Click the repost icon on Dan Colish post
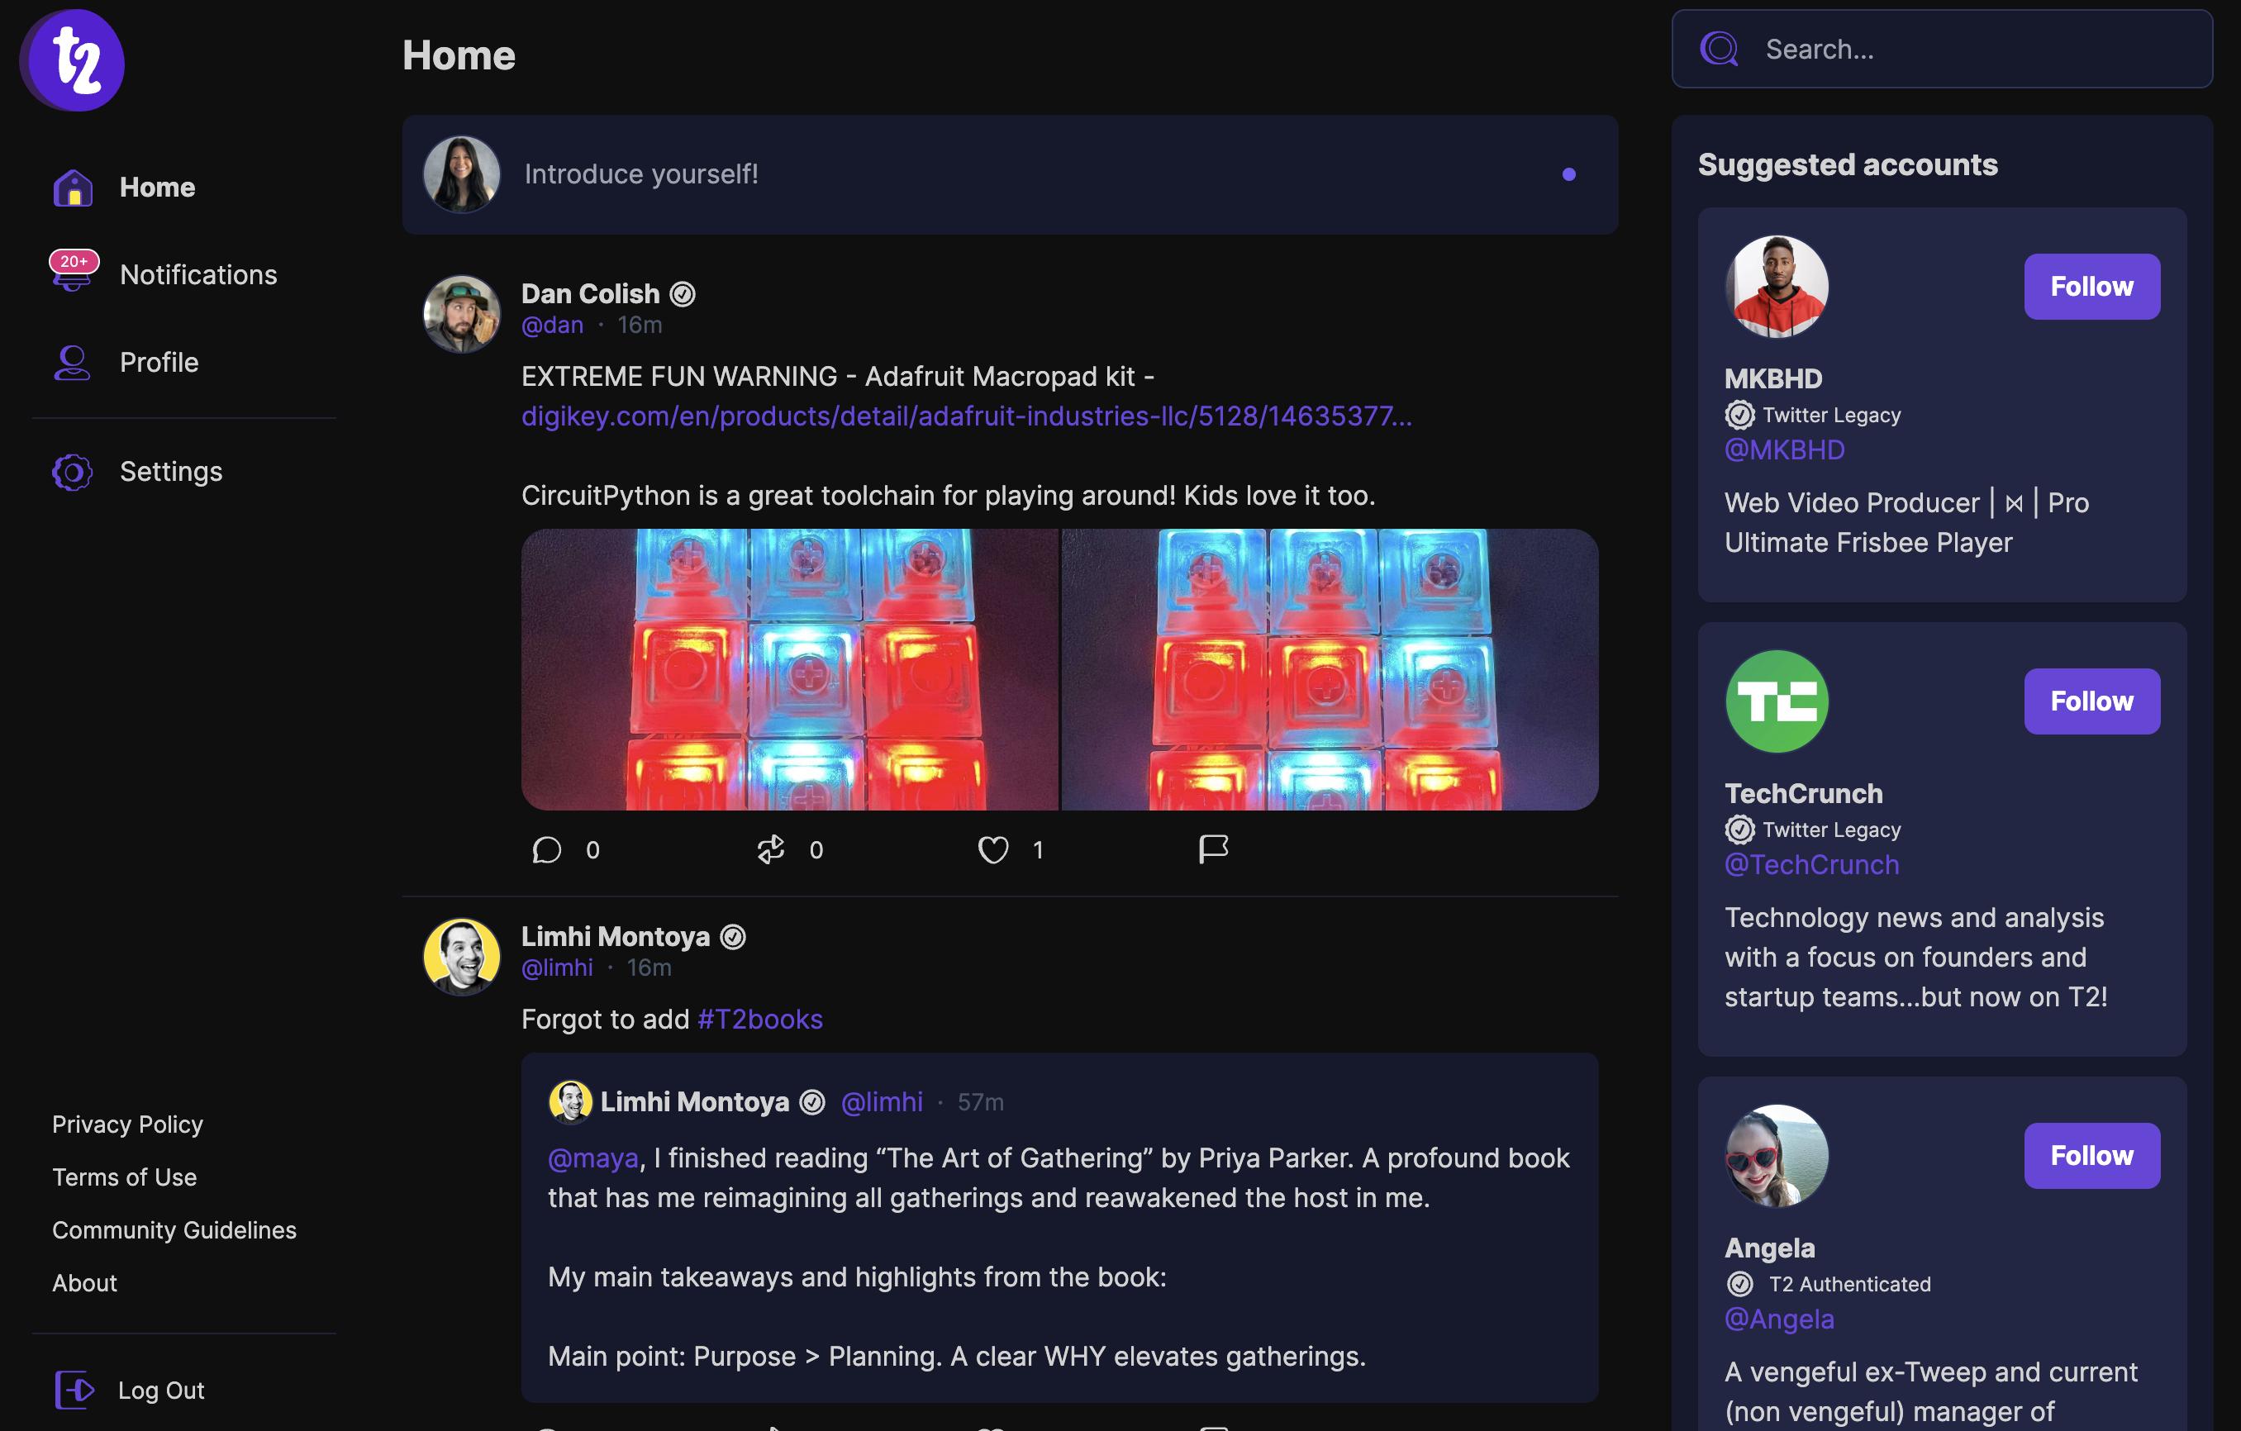Screen dimensions: 2241x1431 (771, 848)
